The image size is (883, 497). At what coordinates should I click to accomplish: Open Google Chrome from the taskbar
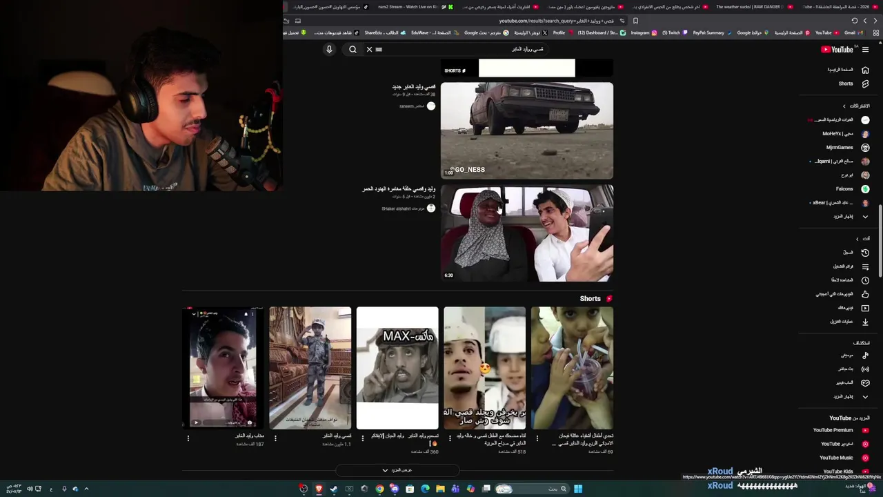pyautogui.click(x=379, y=489)
